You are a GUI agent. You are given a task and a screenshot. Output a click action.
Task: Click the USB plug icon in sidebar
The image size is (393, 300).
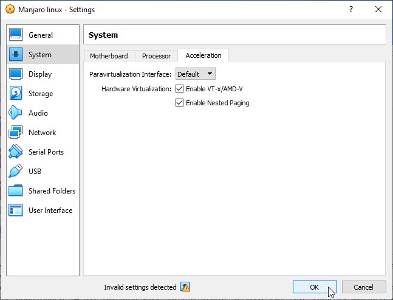click(15, 171)
